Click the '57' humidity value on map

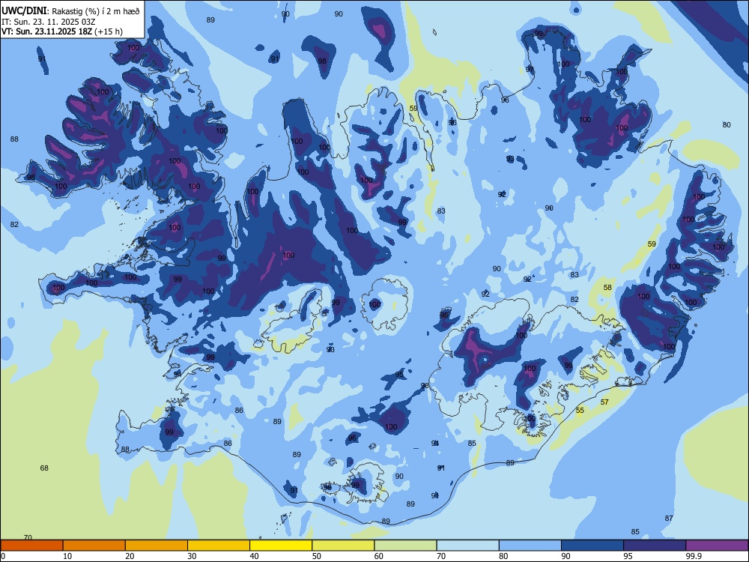coord(604,402)
